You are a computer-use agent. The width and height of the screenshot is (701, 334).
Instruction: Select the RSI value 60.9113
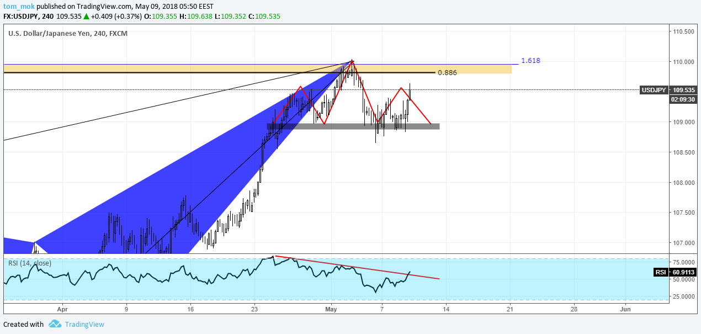[x=683, y=272]
